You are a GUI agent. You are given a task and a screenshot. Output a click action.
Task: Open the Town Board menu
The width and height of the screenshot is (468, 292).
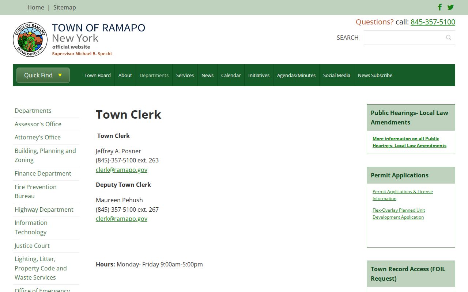click(x=98, y=75)
